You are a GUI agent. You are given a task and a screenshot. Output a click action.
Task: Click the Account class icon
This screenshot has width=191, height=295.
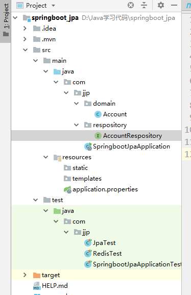(x=98, y=114)
